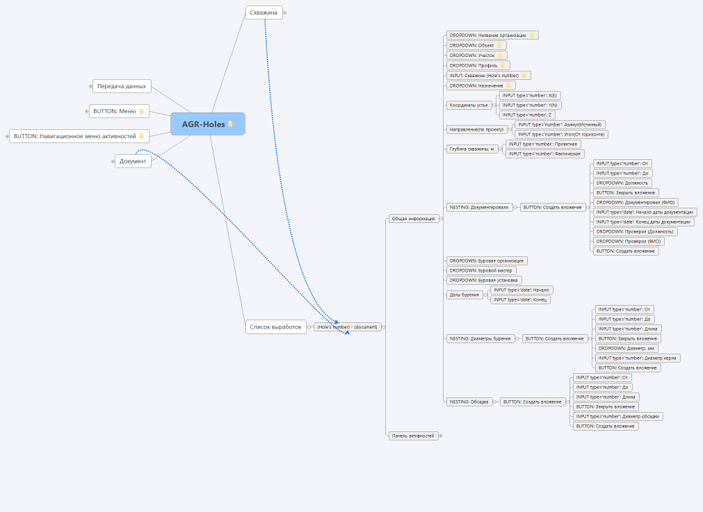Viewport: 703px width, 512px height.
Task: Collapse the Общая информация branch
Action: click(x=441, y=218)
